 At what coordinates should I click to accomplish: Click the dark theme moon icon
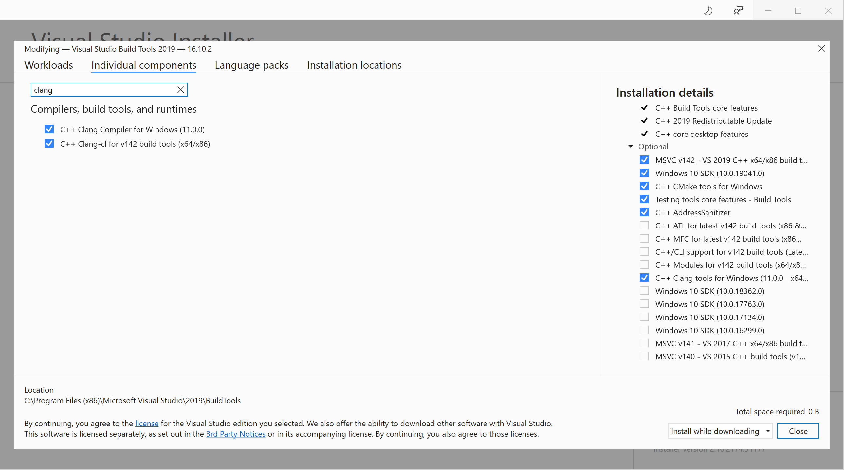708,11
